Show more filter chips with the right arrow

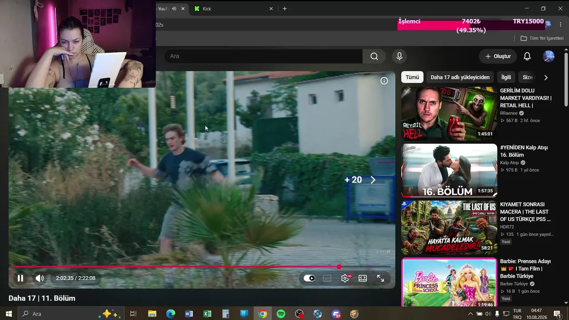click(x=546, y=77)
